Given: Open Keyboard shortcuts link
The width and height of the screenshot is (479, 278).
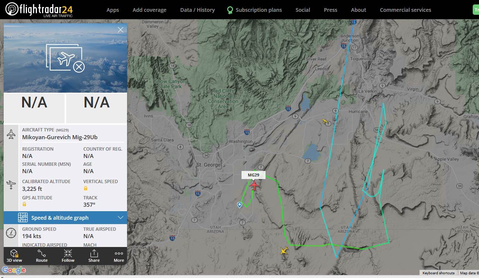Looking at the screenshot, I should coord(438,273).
